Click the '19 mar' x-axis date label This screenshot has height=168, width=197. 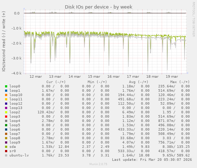tap(172, 77)
